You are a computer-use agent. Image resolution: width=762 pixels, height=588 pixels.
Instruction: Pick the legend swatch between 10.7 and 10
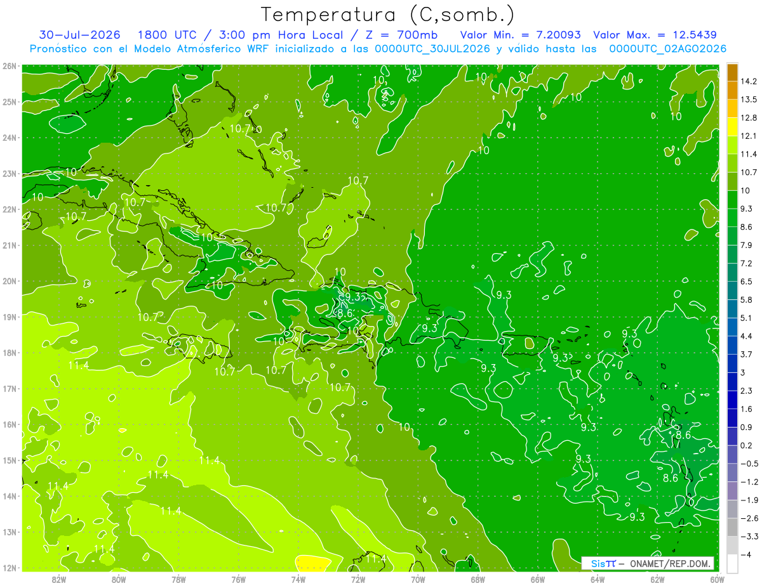coord(732,181)
